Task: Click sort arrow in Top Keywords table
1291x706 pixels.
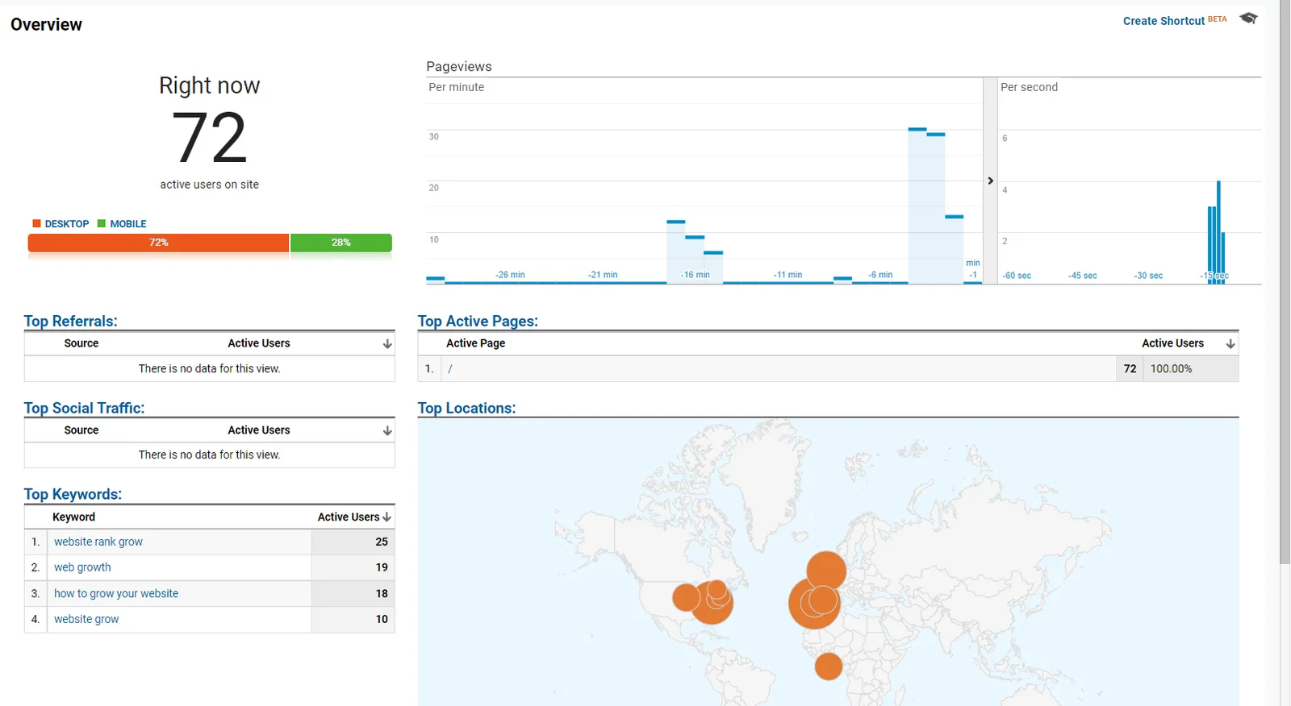Action: click(x=387, y=517)
